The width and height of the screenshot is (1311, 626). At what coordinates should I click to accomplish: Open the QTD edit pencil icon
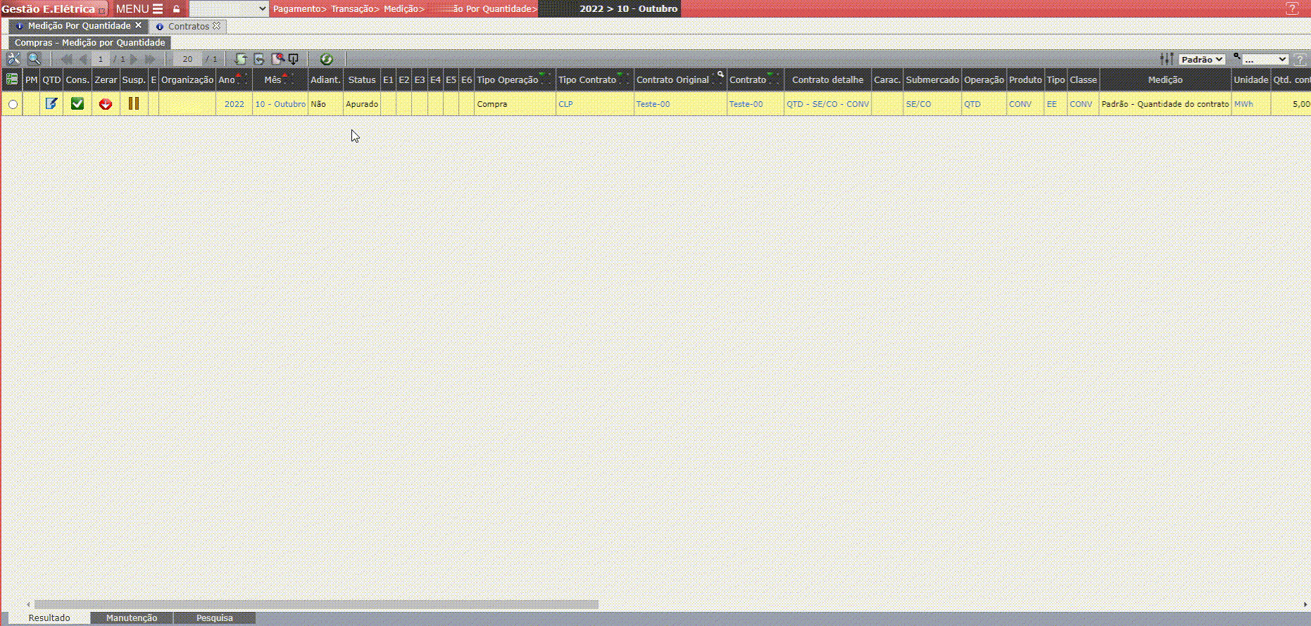(x=51, y=104)
